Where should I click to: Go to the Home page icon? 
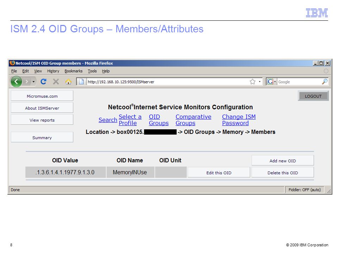coord(68,82)
